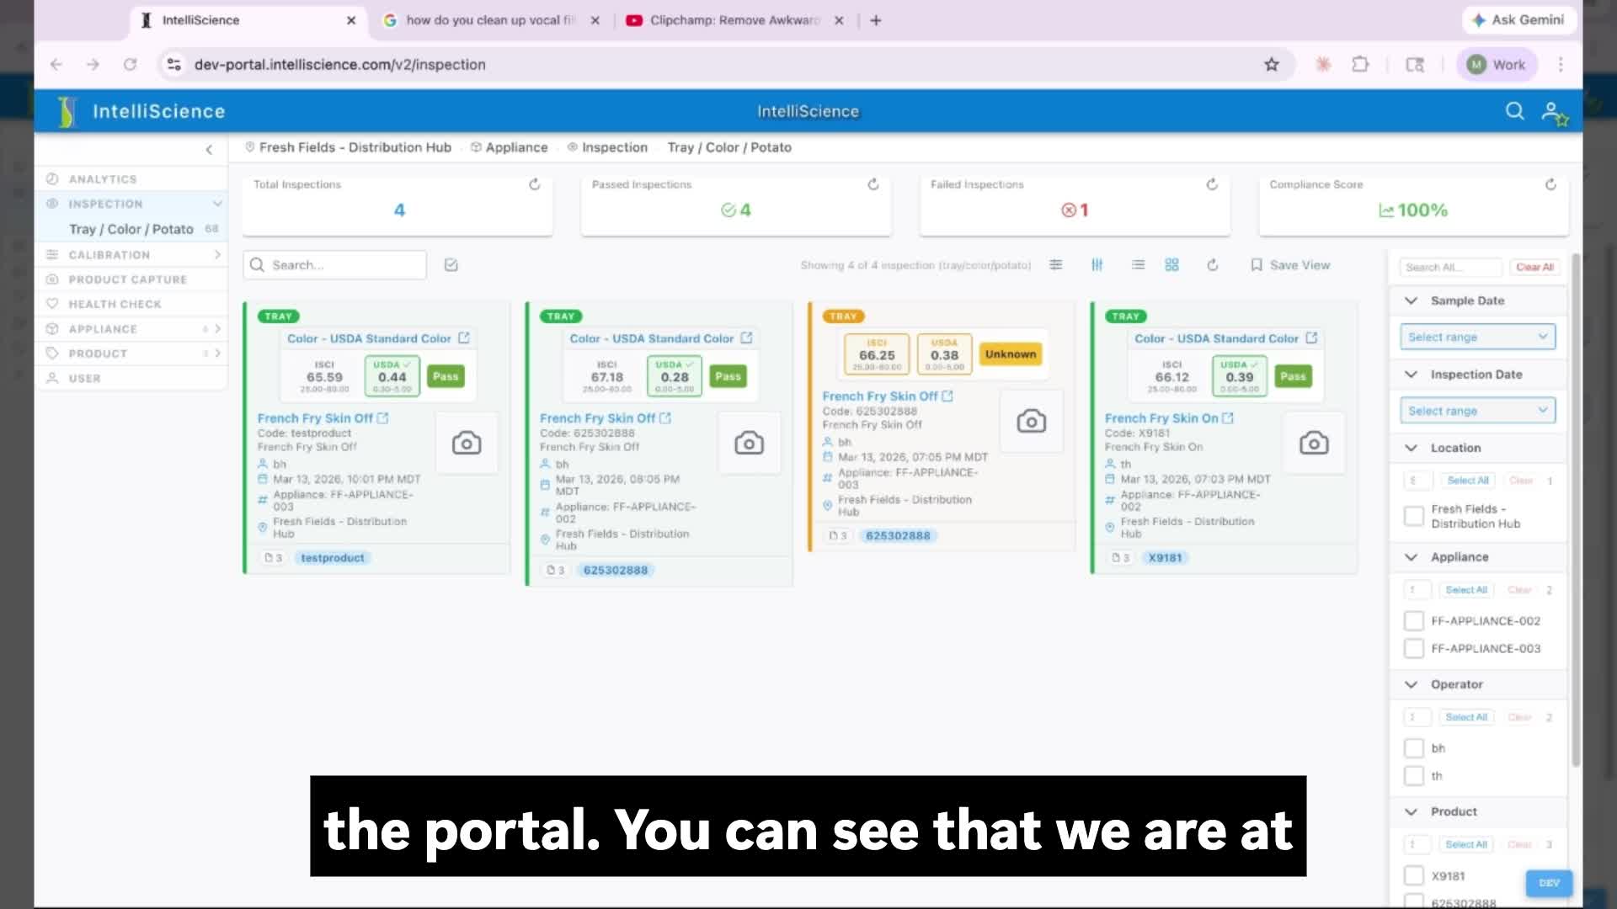
Task: Open the Sample Date range dropdown
Action: [1477, 337]
